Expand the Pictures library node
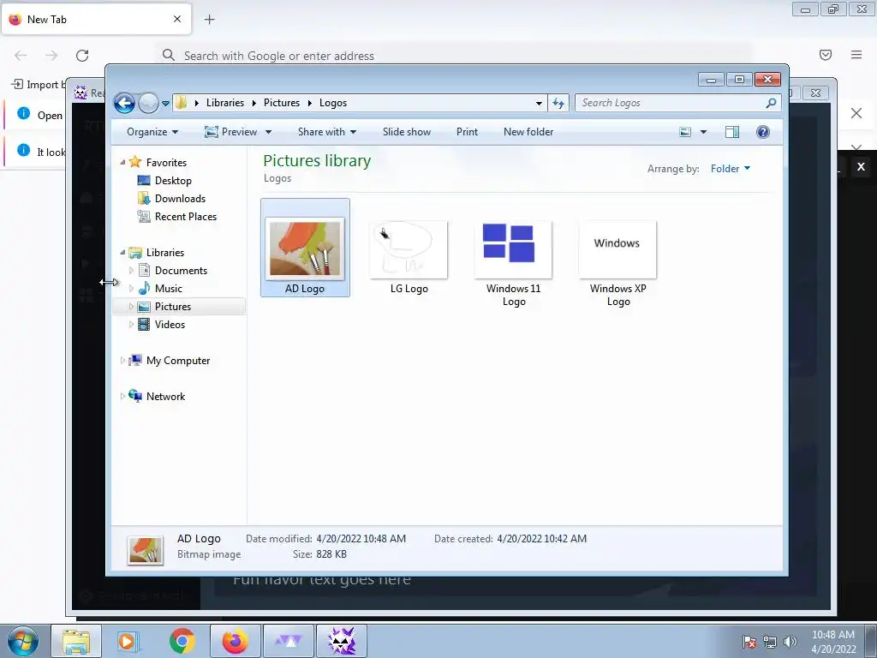This screenshot has height=658, width=877. (131, 307)
